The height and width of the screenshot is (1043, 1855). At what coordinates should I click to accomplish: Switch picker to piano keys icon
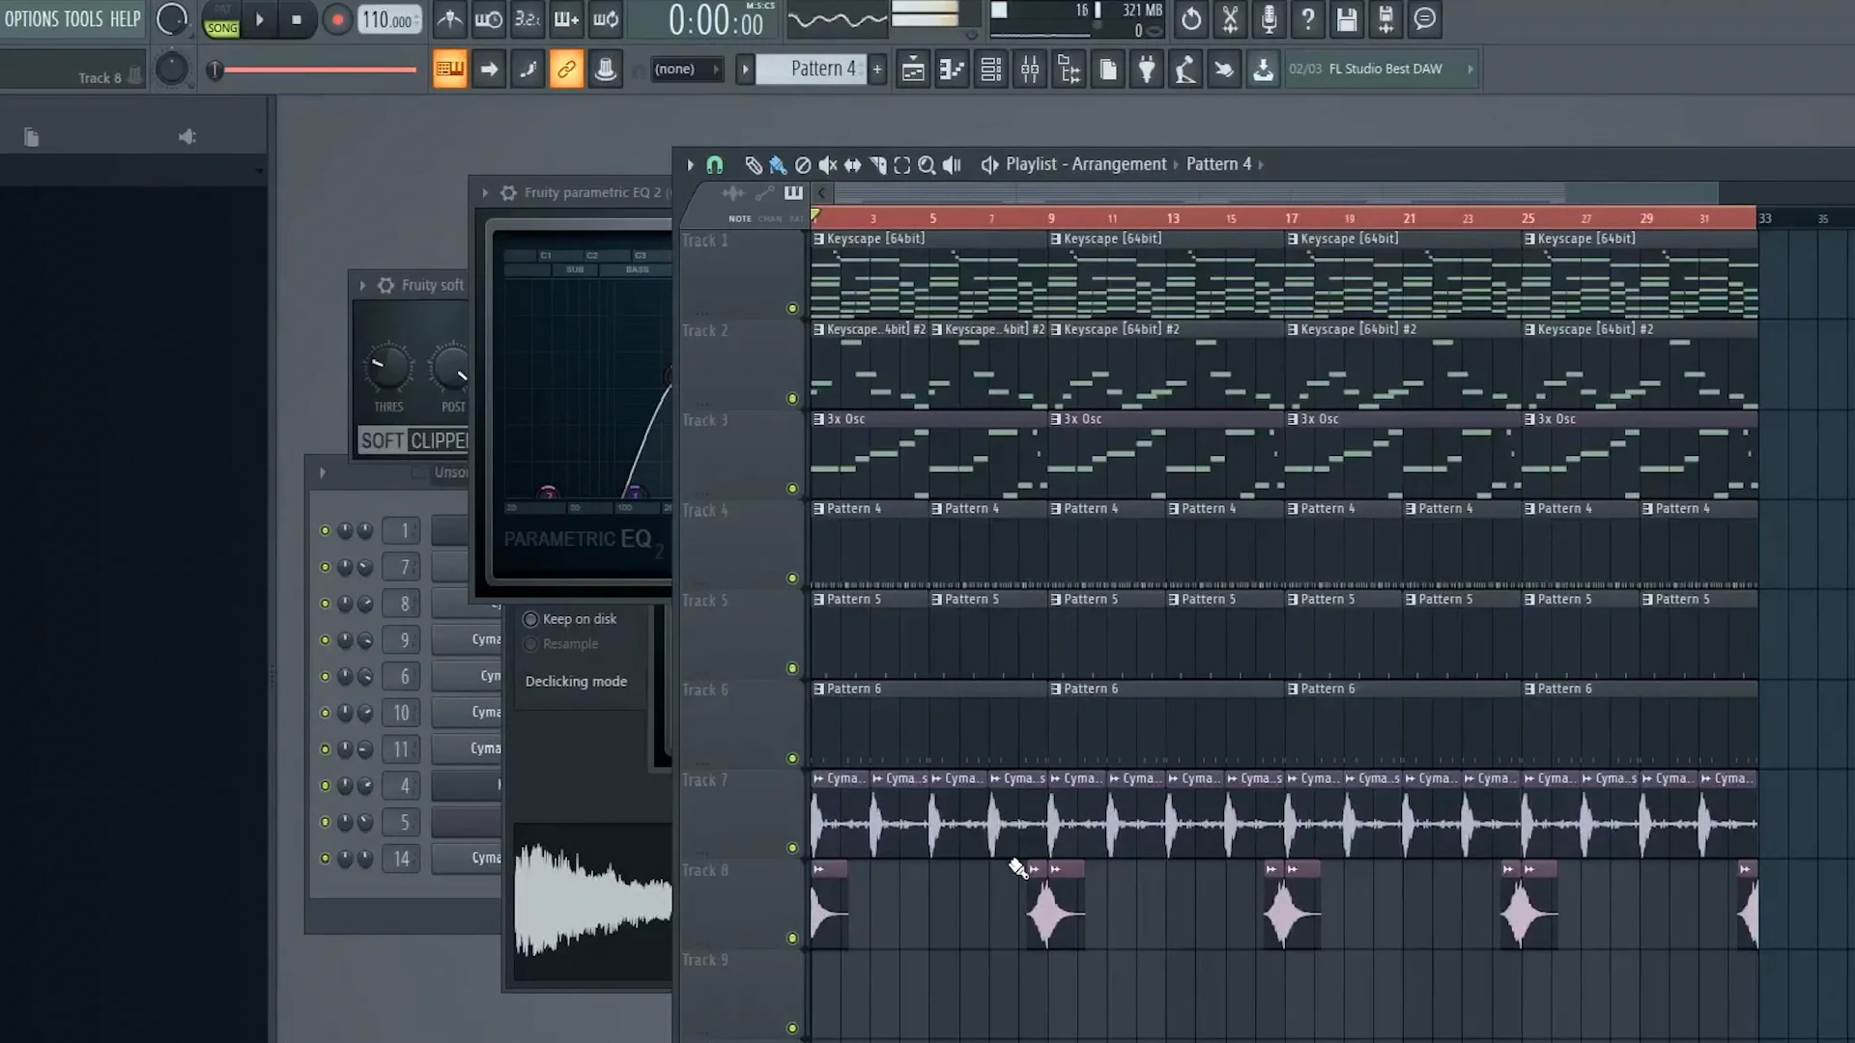coord(793,192)
